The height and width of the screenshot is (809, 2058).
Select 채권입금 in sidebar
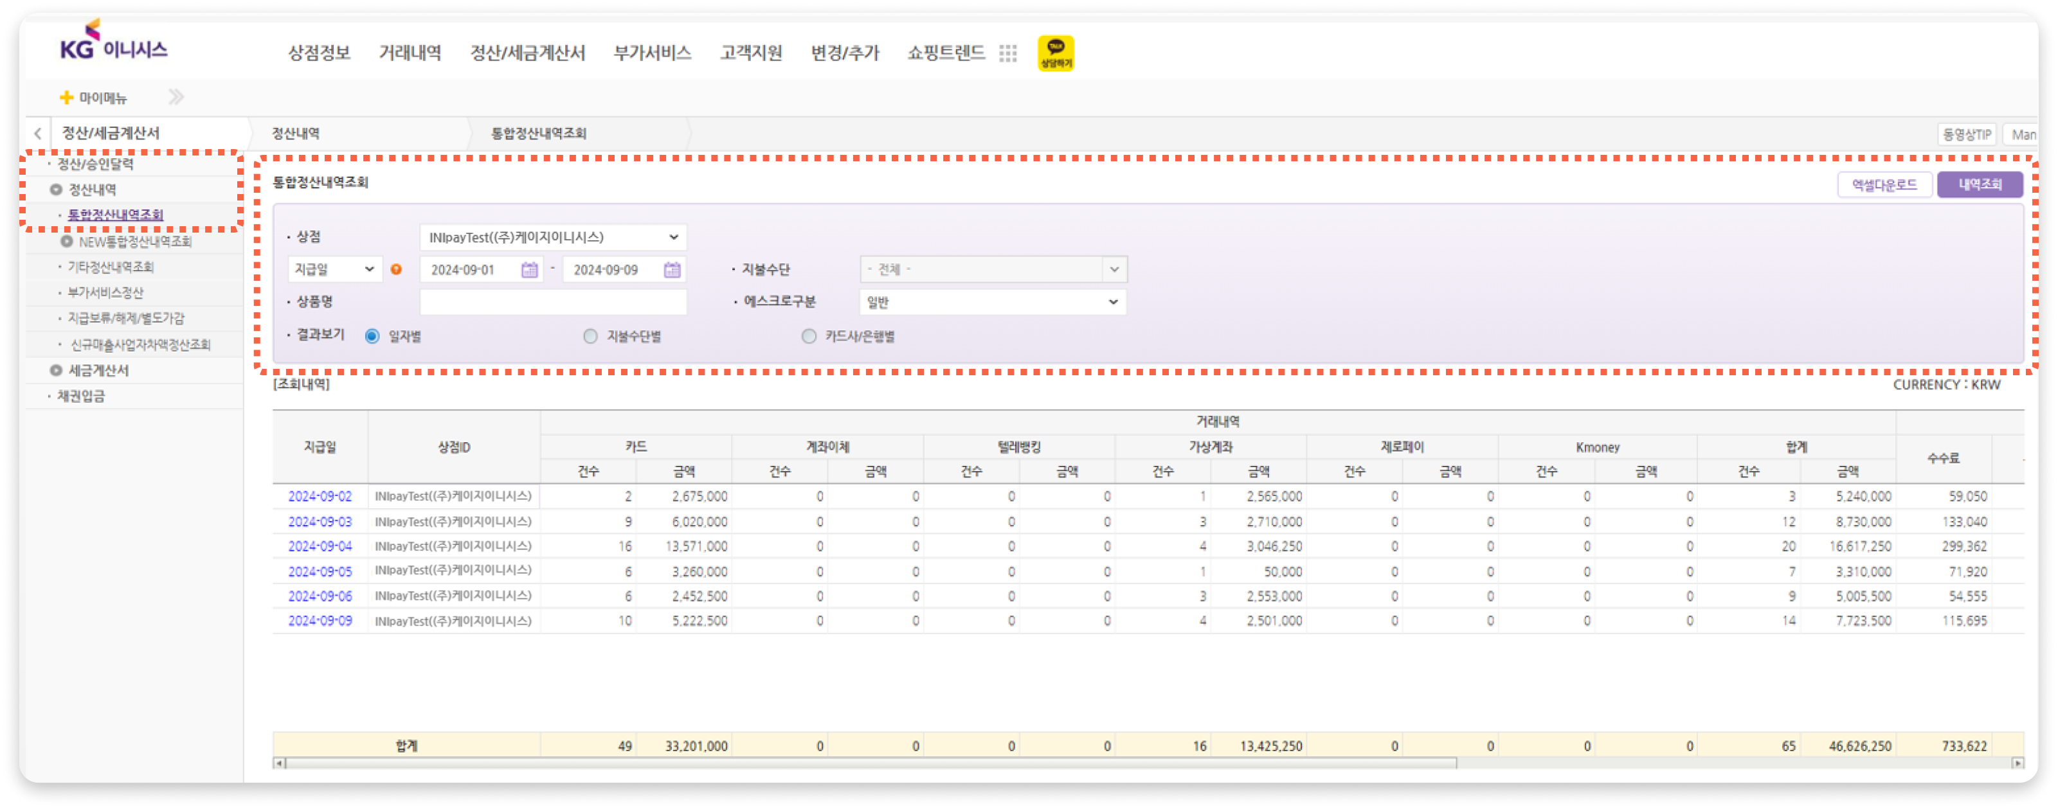click(x=81, y=396)
